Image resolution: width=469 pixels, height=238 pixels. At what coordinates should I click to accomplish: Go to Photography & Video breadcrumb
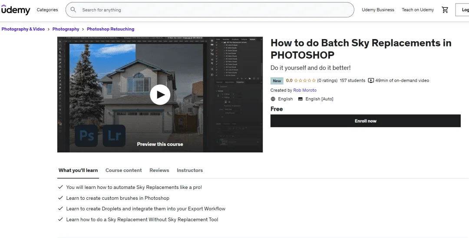click(x=23, y=29)
